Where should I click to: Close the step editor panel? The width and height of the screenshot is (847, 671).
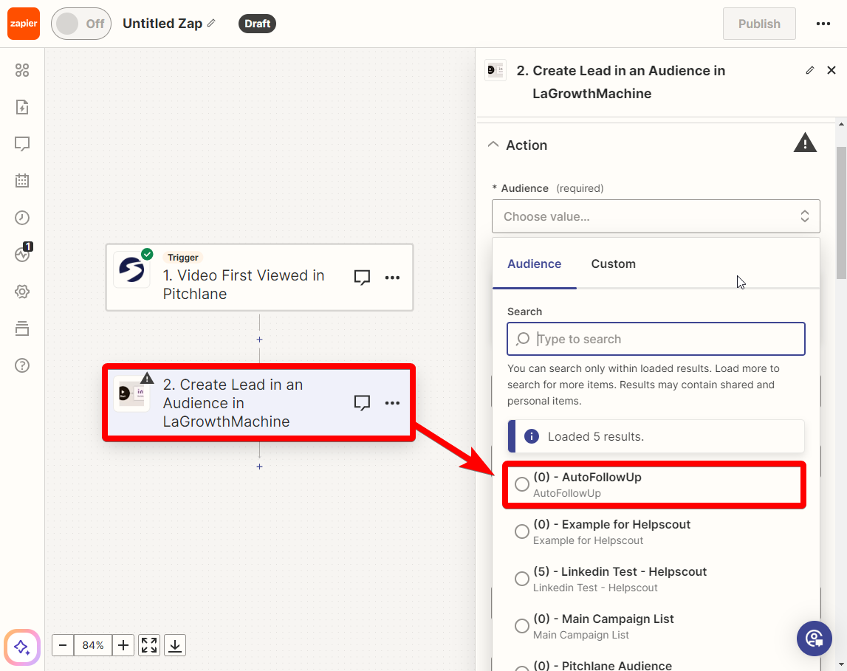pyautogui.click(x=831, y=70)
